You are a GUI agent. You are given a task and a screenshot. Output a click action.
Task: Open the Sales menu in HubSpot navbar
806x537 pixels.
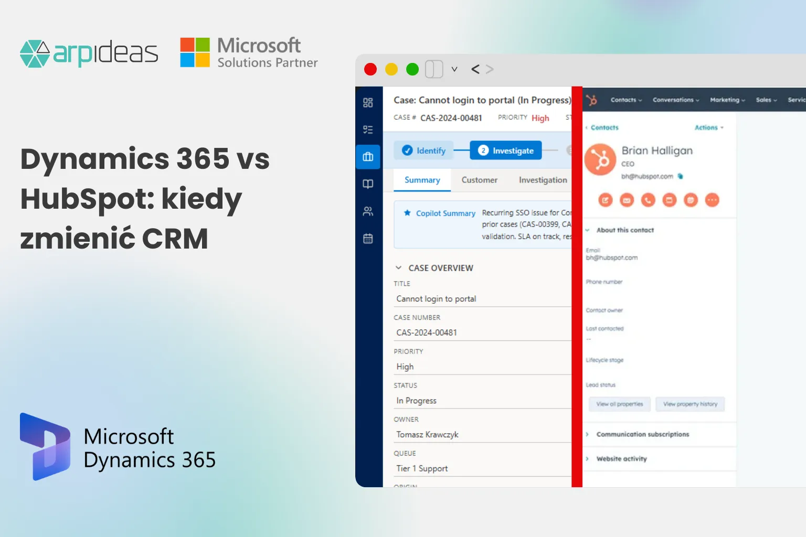[766, 100]
